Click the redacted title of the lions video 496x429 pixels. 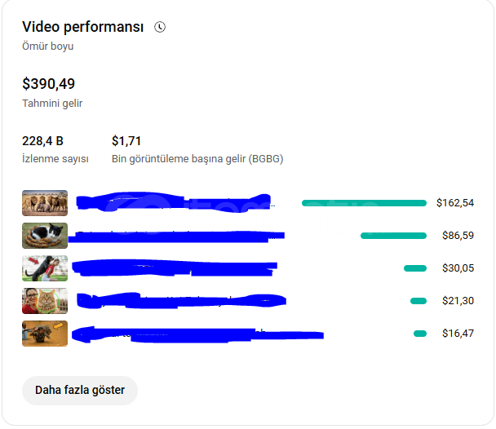[x=175, y=202]
